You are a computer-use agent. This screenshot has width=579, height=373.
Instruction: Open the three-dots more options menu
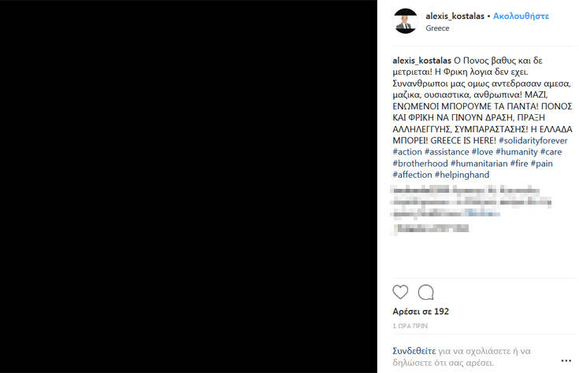pos(566,361)
